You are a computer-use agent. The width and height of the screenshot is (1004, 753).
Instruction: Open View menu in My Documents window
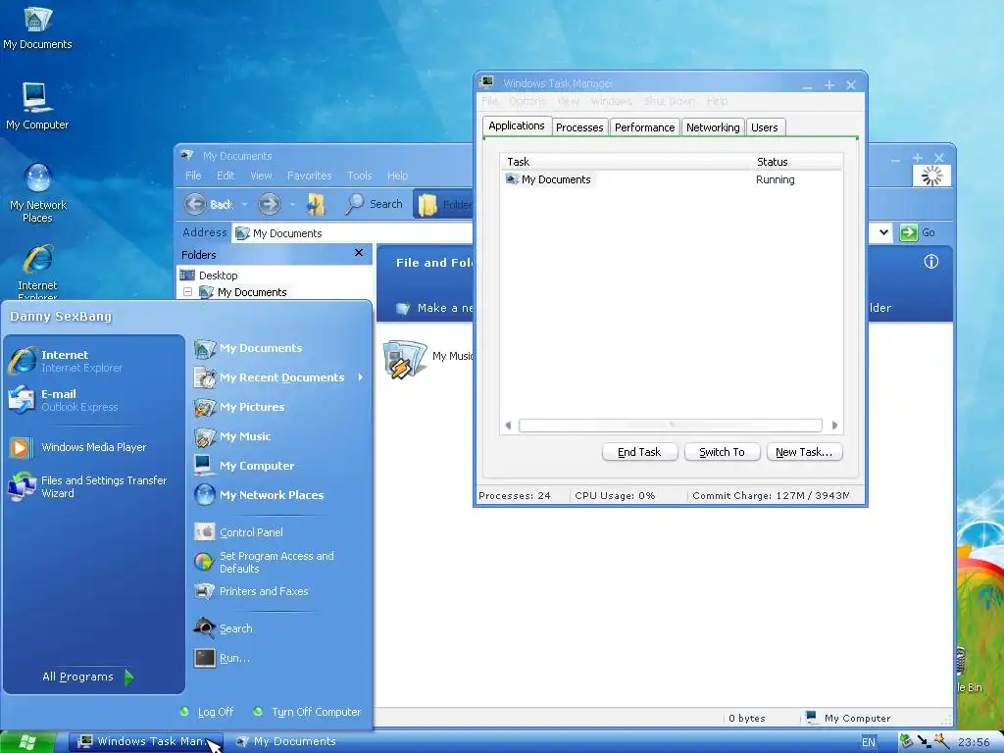[261, 176]
